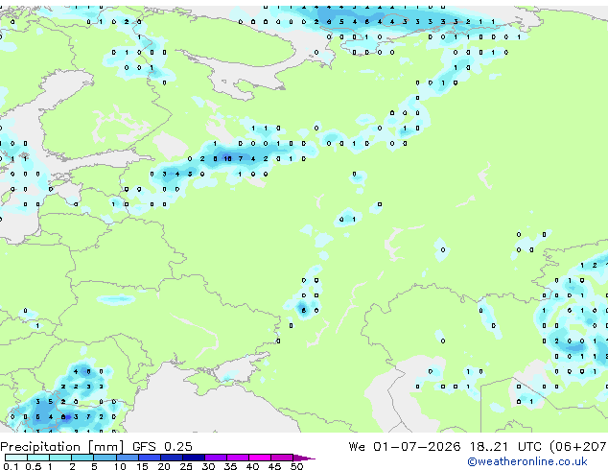Click the 40–45 mm magenta swatch
Viewport: 608px width, 470px height.
[260, 458]
